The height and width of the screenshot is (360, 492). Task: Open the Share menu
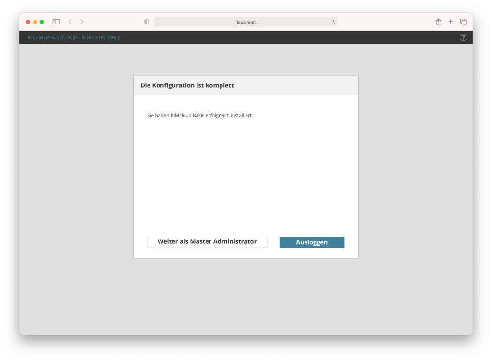[438, 22]
